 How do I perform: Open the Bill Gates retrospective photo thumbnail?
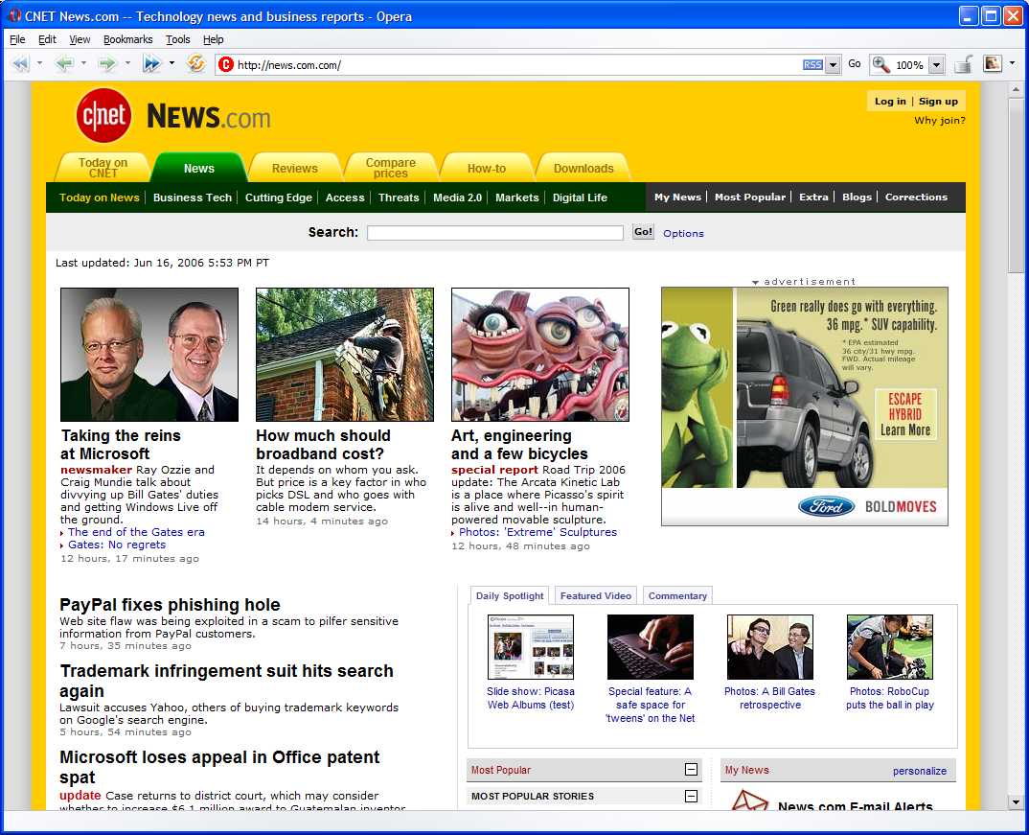click(769, 646)
